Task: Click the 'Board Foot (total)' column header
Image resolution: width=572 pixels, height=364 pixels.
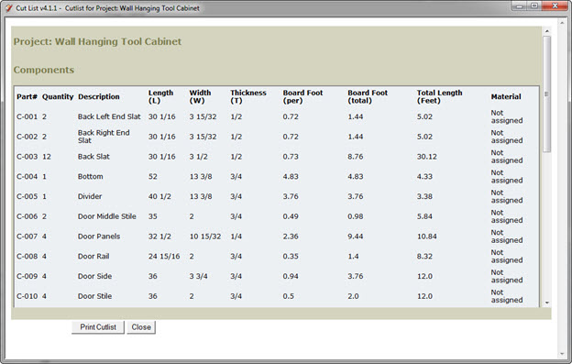Action: (368, 96)
